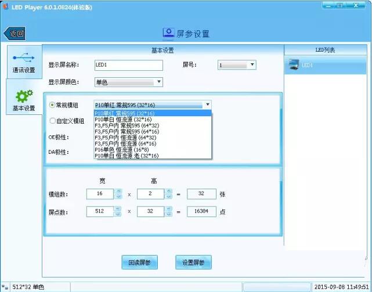Choose P10单白 恒流源 老 (32*16) option
Image resolution: width=372 pixels, height=292 pixels.
tap(153, 156)
